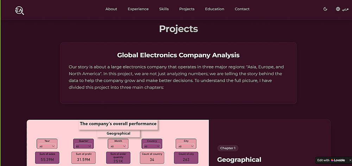Click the Lovable heart logo icon

click(333, 160)
